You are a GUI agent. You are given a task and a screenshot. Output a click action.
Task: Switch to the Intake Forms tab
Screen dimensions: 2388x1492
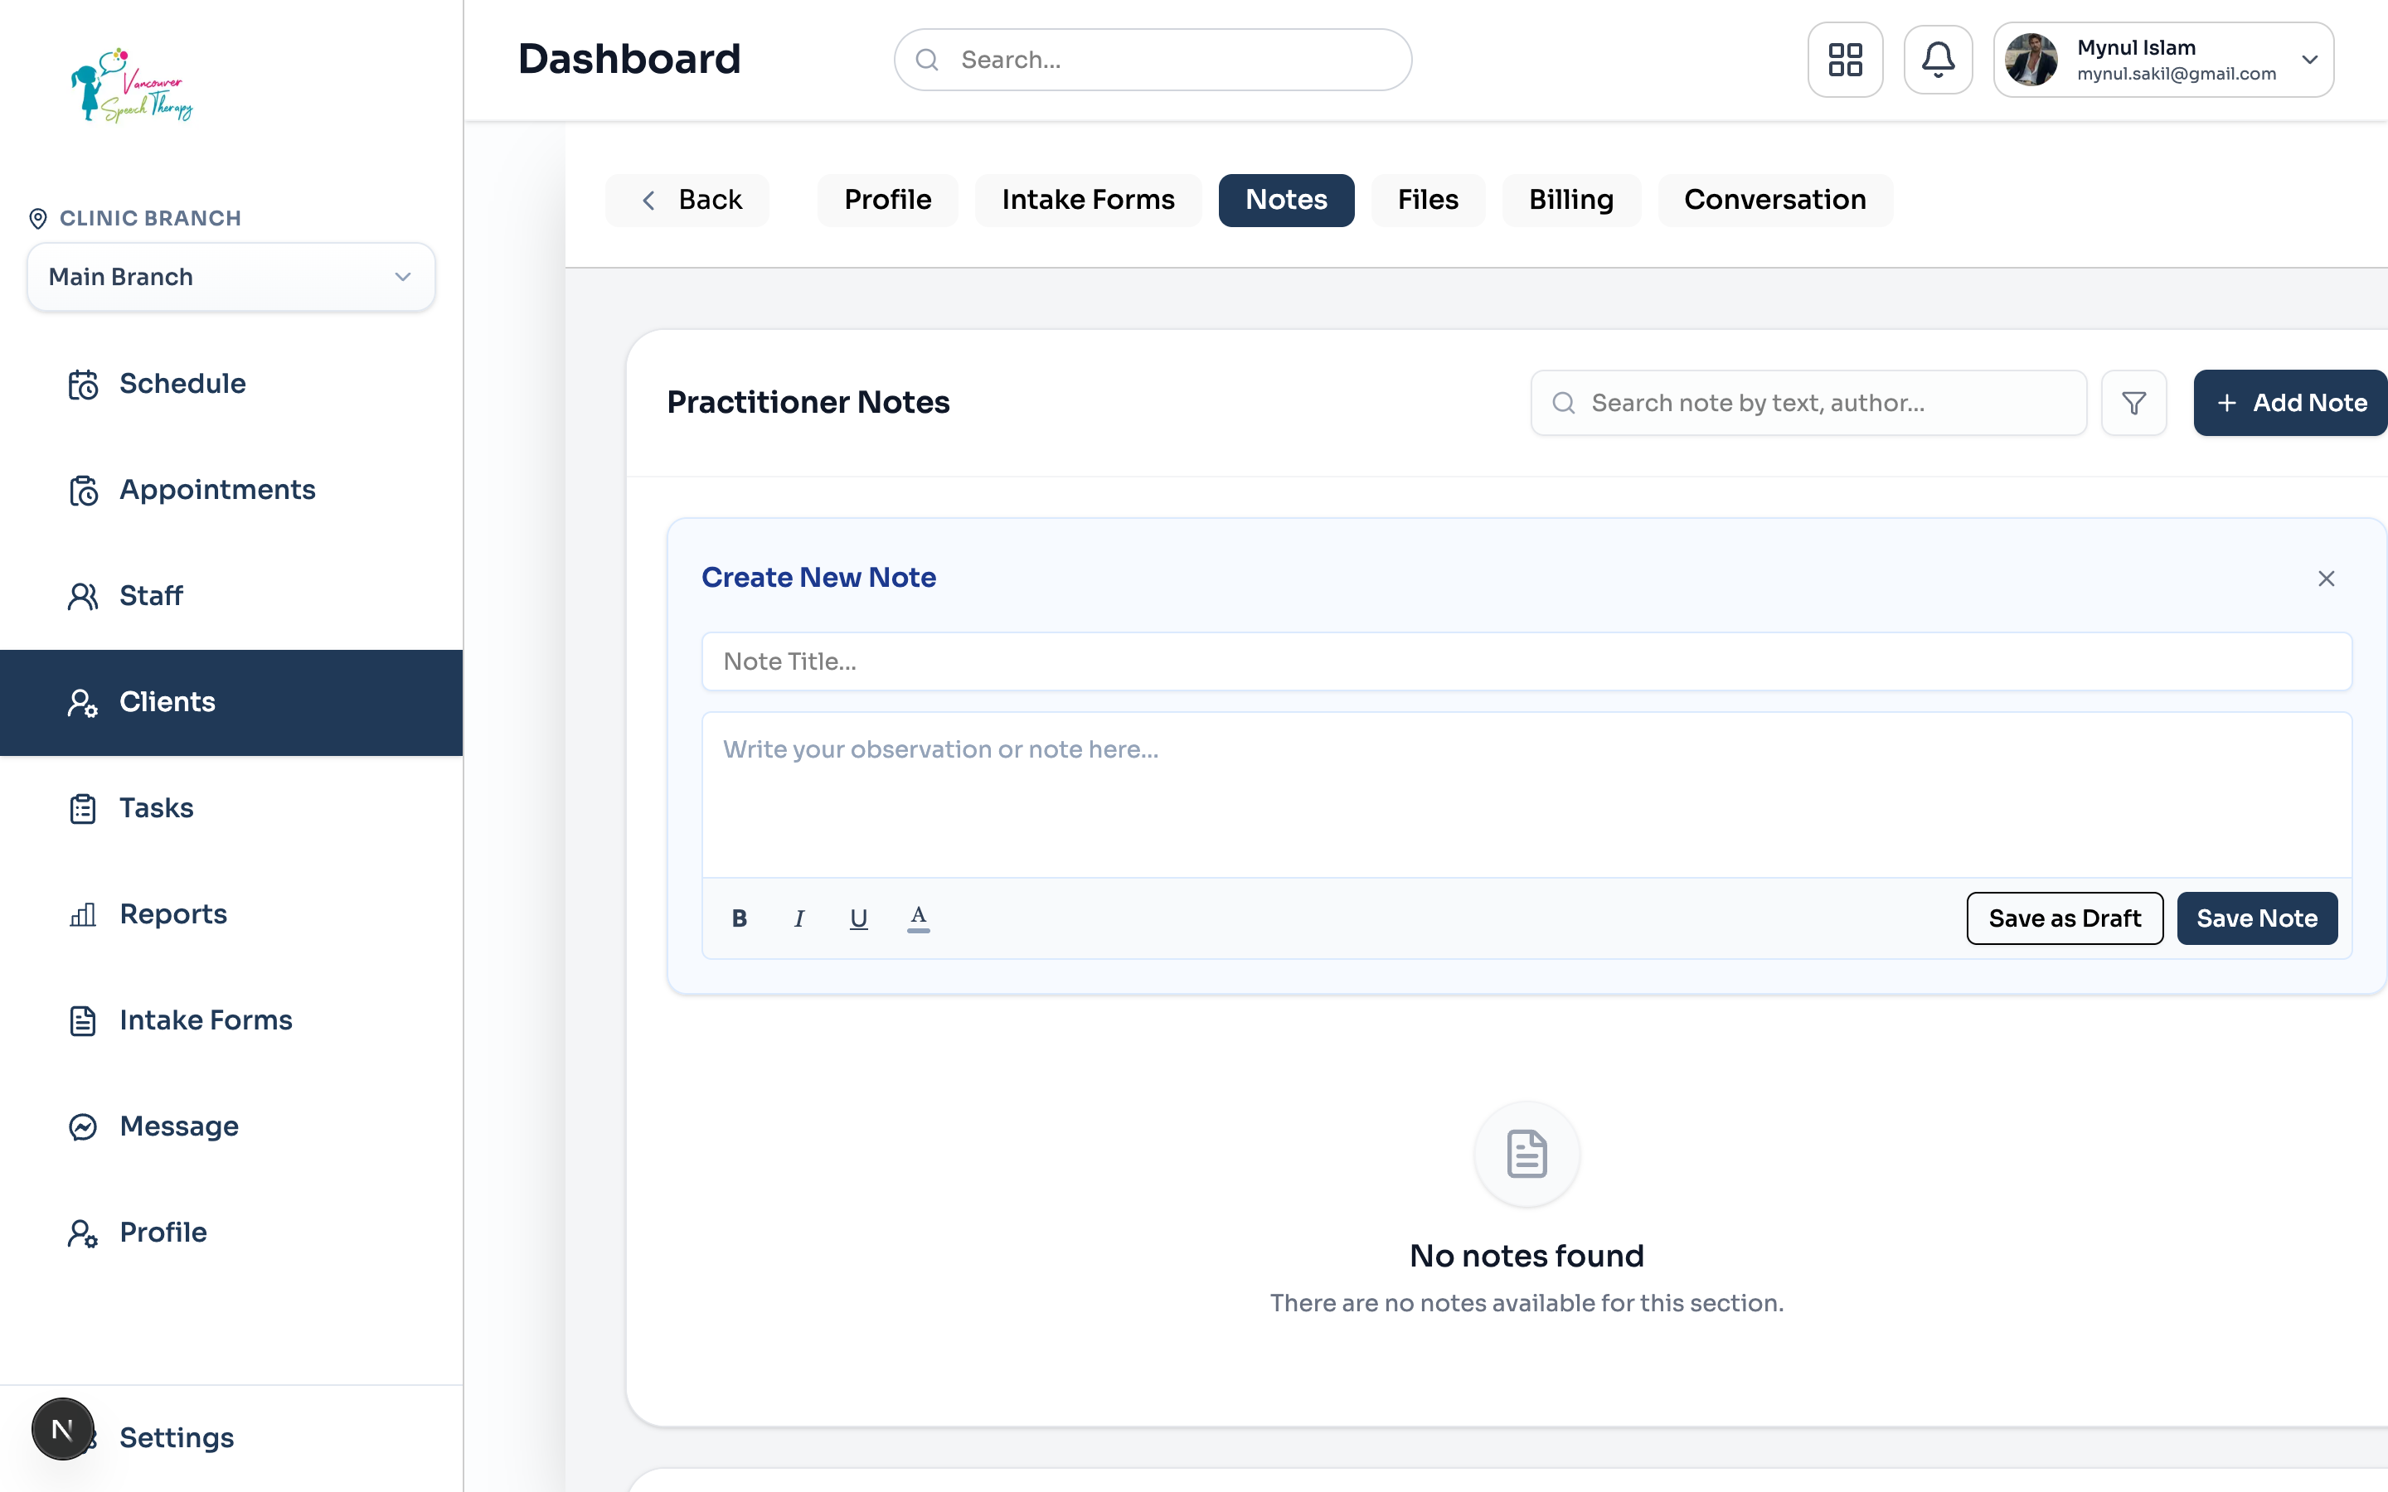click(x=1087, y=201)
